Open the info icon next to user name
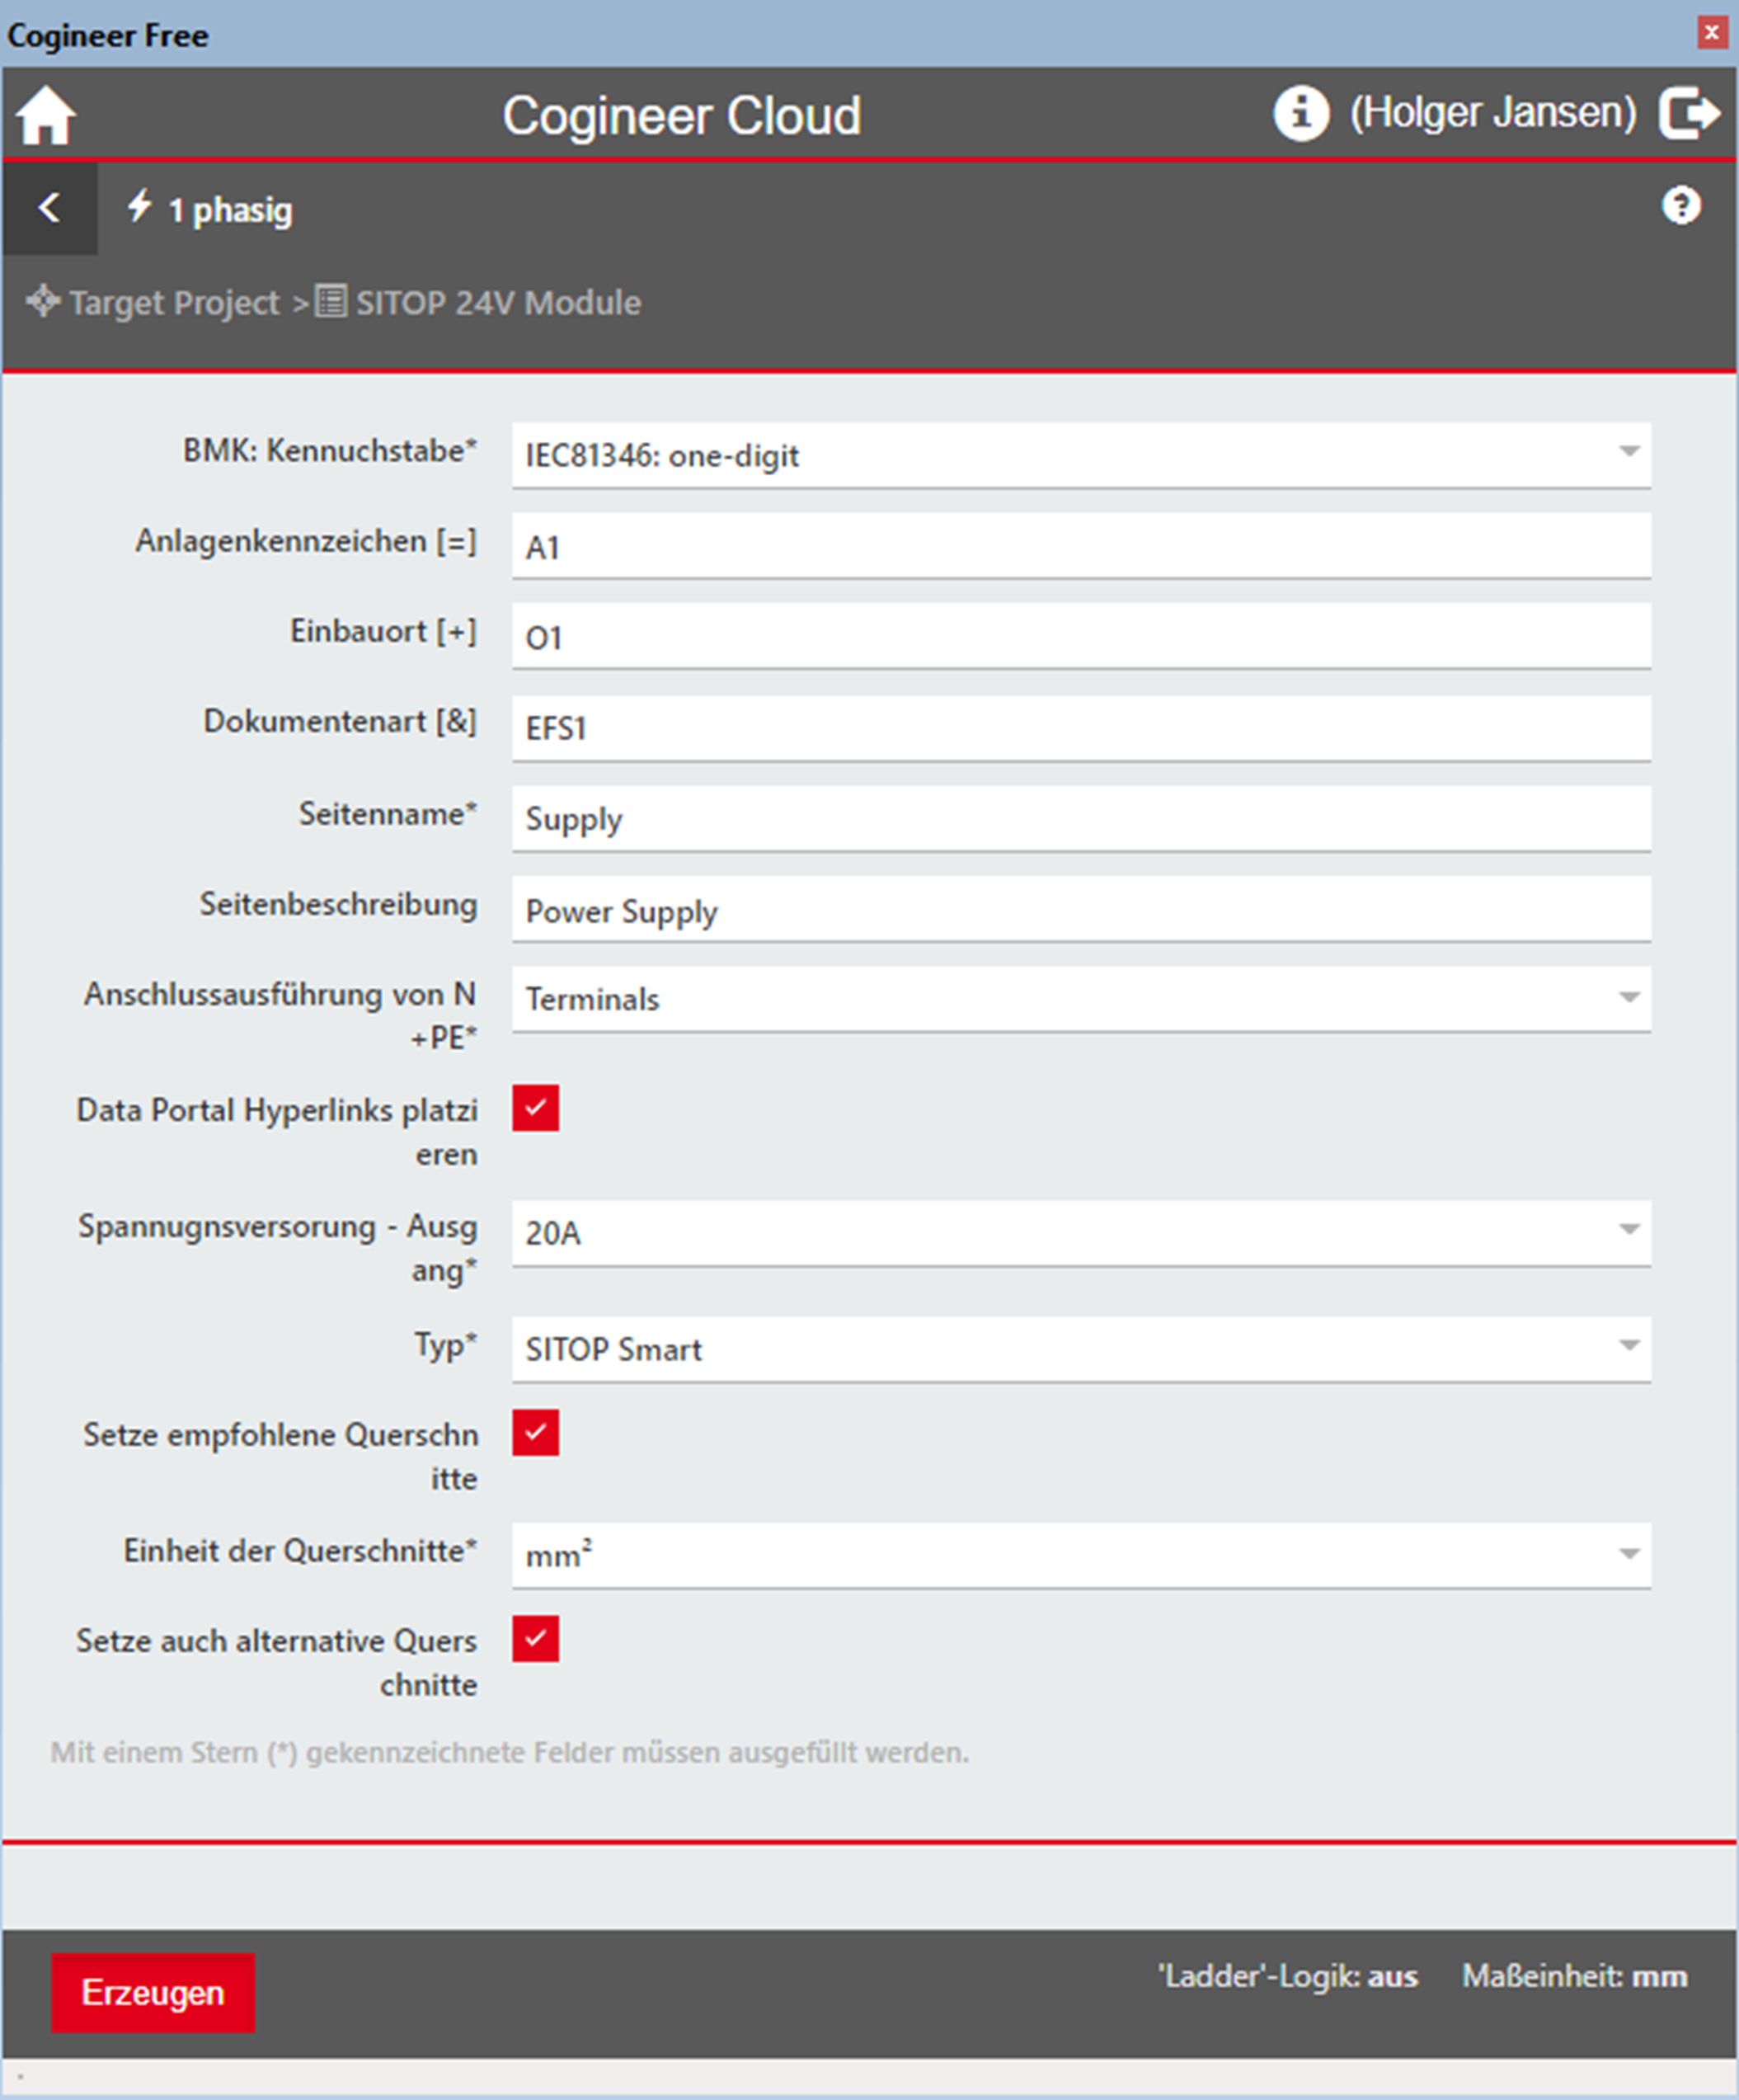 coord(1300,113)
